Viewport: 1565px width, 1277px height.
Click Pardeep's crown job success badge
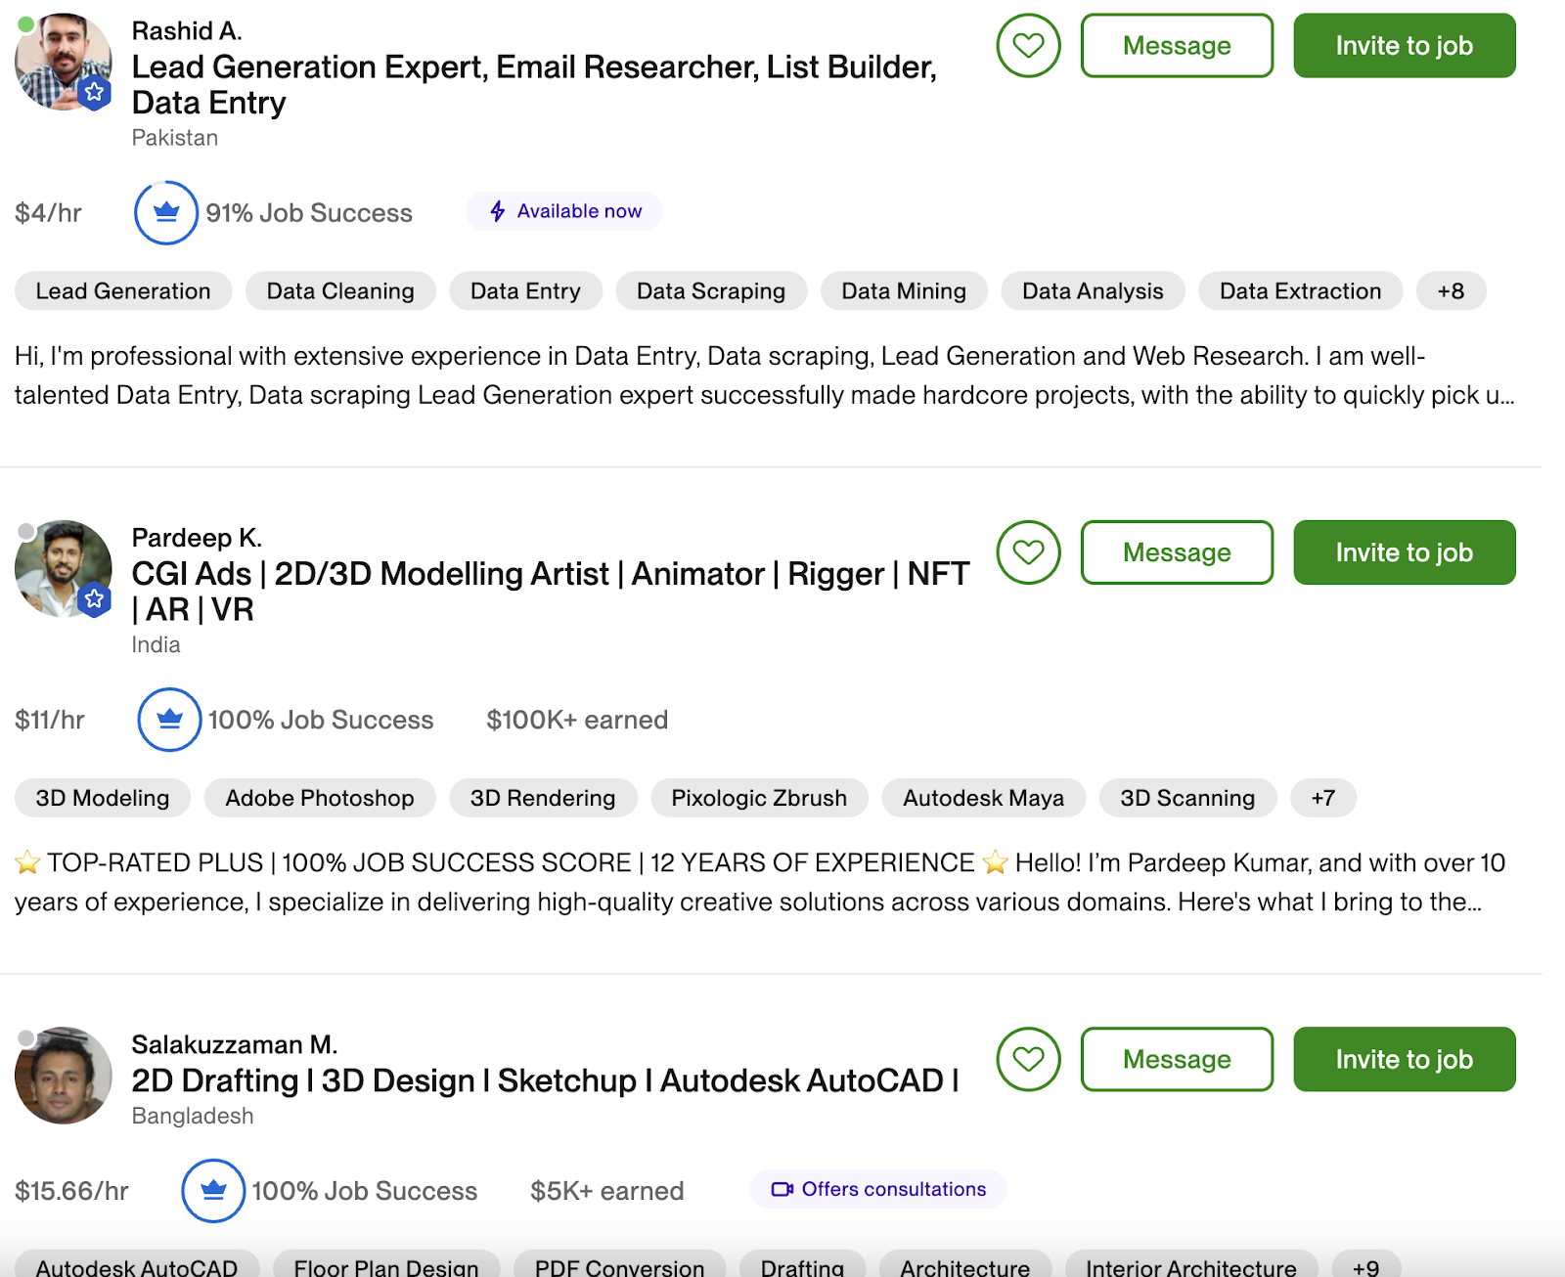[169, 720]
